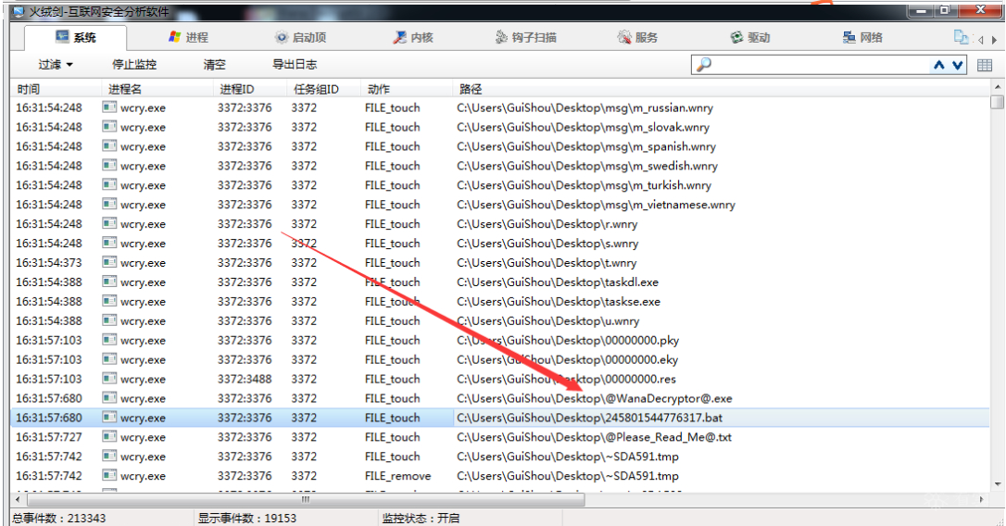Select the m_vietnamese.wnry path entry
The width and height of the screenshot is (1006, 526).
[596, 205]
